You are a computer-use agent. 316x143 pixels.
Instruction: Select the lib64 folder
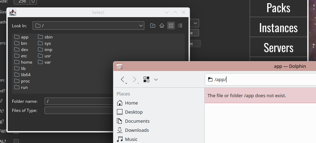tap(22, 74)
